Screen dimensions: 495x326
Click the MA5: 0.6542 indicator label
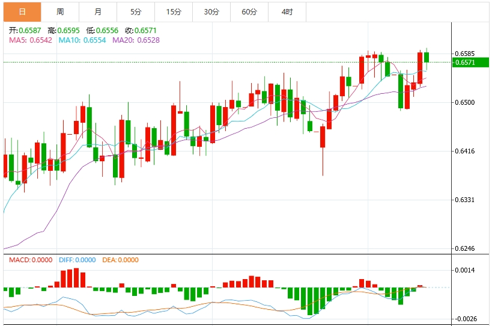(31, 40)
